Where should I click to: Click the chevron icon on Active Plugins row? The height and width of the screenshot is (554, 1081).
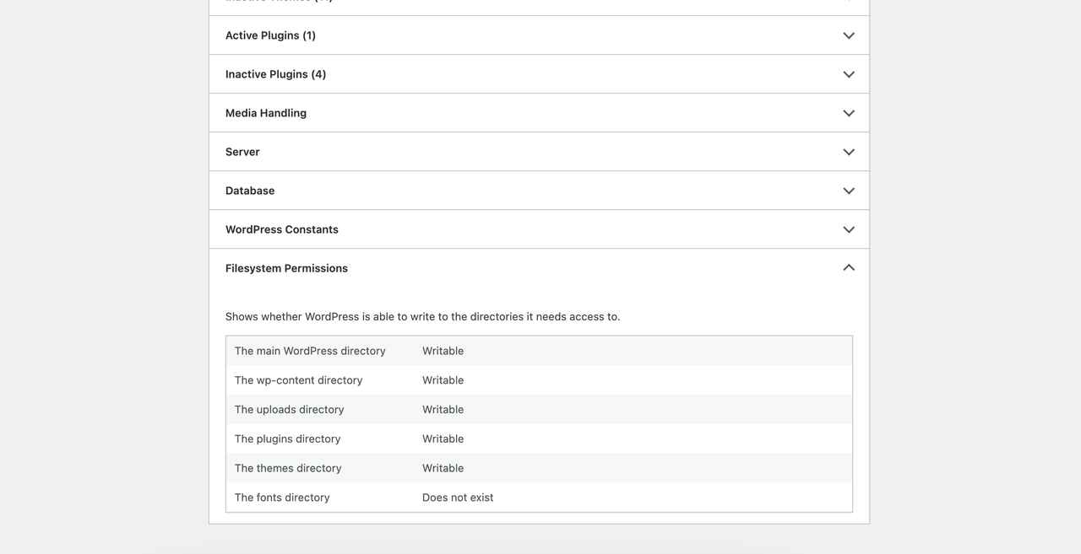point(849,35)
